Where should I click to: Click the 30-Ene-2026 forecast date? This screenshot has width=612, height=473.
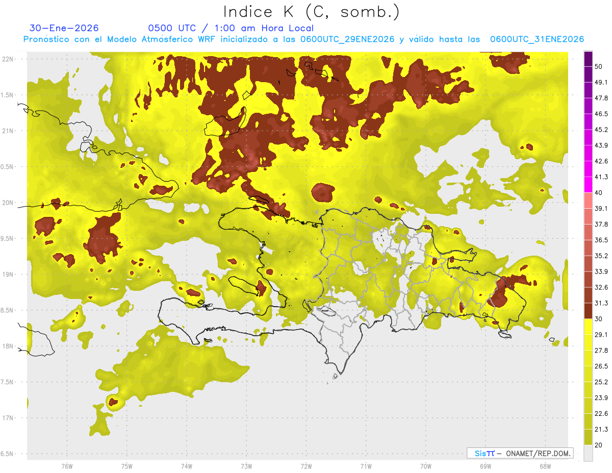click(x=64, y=28)
